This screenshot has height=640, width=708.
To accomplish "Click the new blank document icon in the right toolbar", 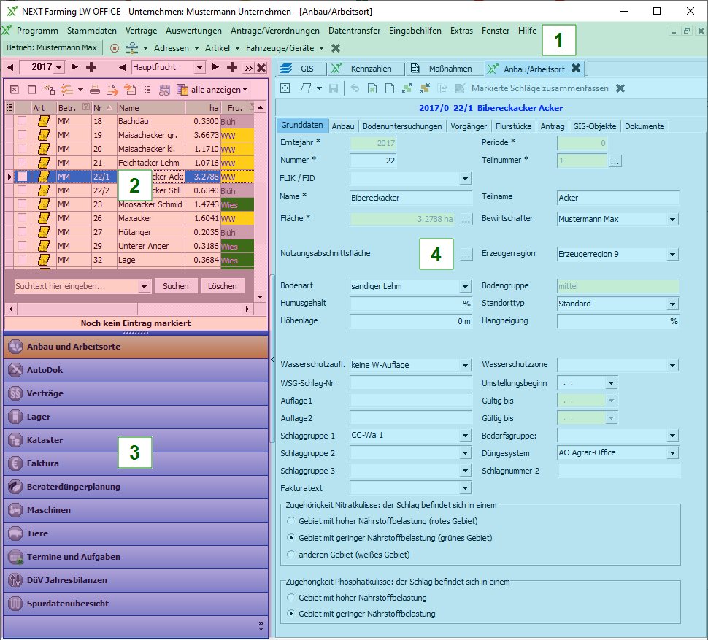I will click(390, 88).
